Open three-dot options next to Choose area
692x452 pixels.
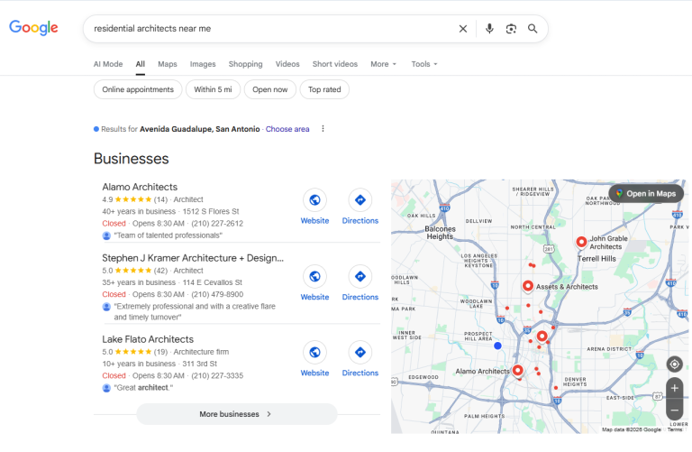(323, 129)
